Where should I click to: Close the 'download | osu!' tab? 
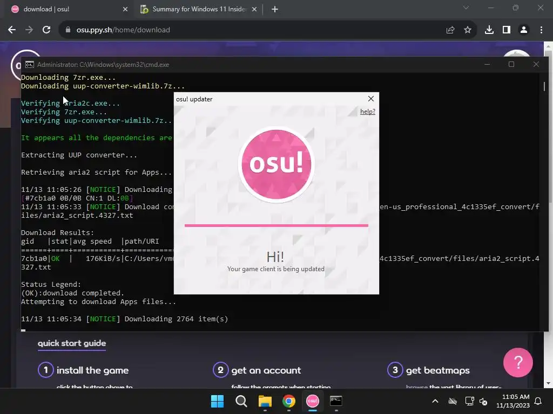click(x=125, y=9)
